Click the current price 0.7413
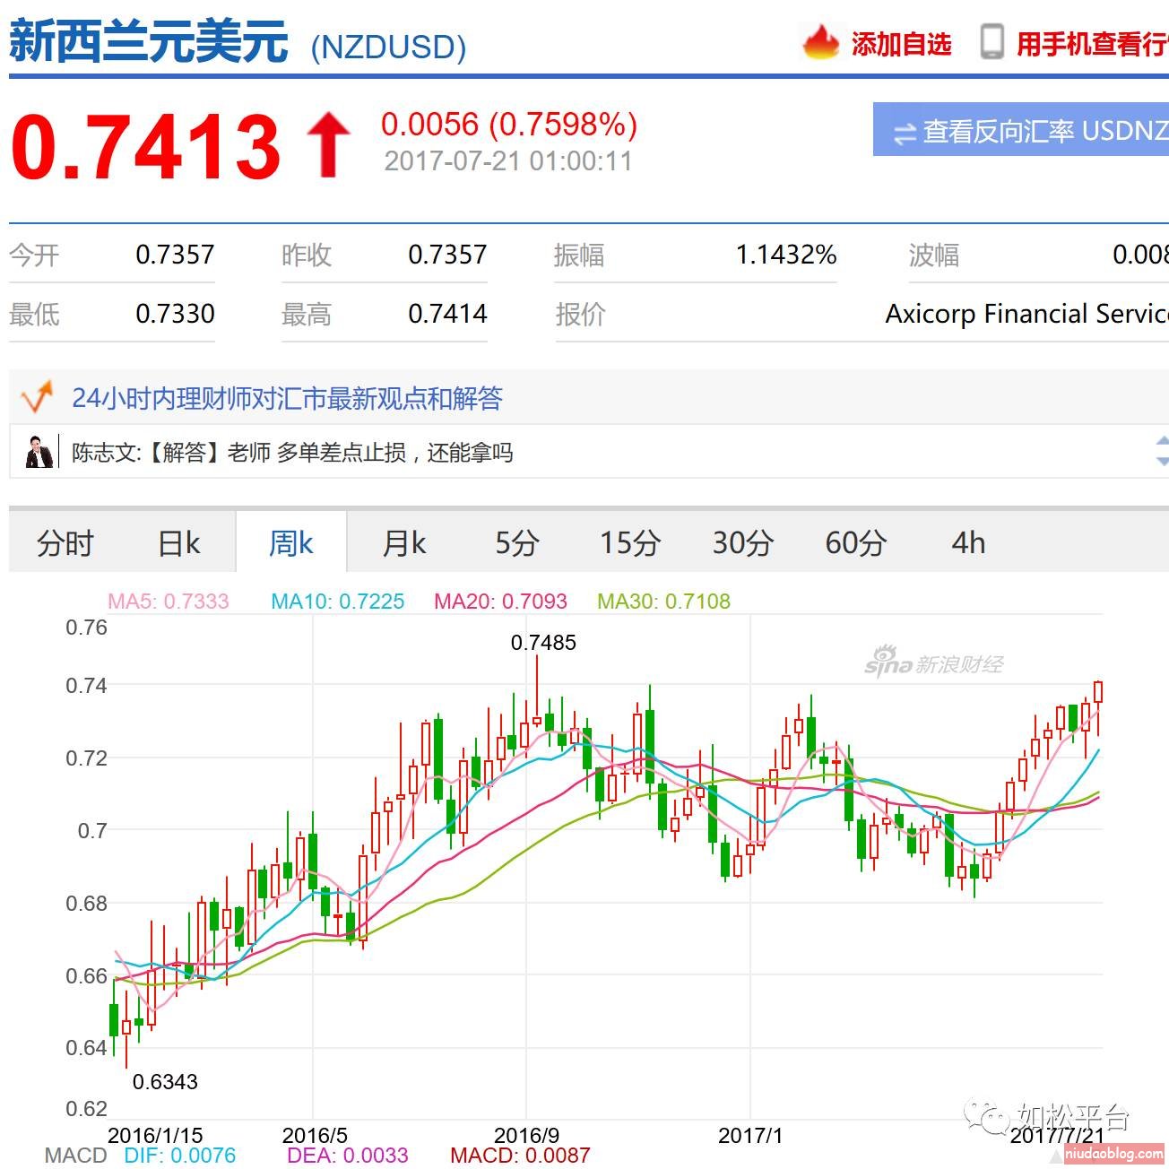Image resolution: width=1169 pixels, height=1169 pixels. point(146,145)
